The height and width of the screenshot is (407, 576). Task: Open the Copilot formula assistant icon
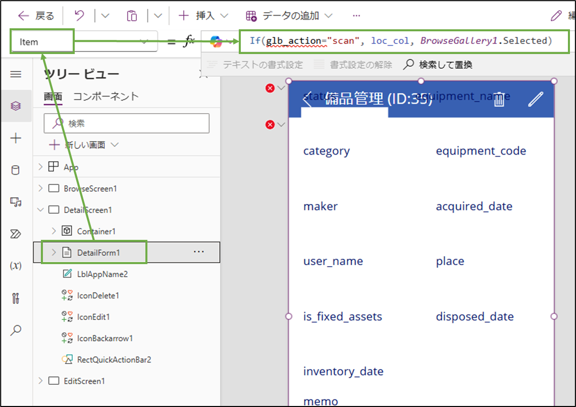click(x=216, y=41)
